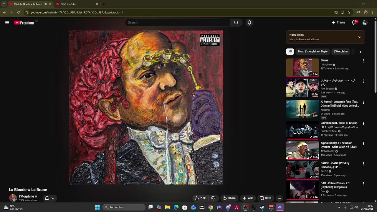This screenshot has height=212, width=377.
Task: Click the search magnifier button
Action: 236,23
